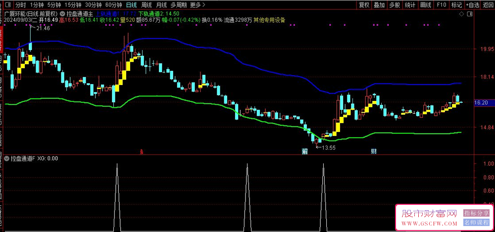495x232 pixels.
Task: Switch to the 分时 intraday view
Action: pyautogui.click(x=20, y=5)
